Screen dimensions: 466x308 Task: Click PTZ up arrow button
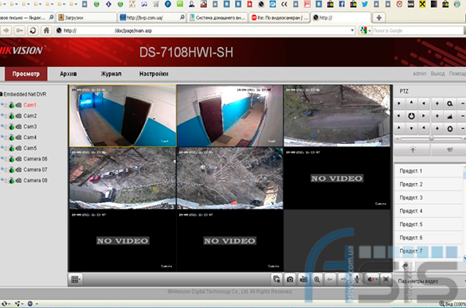(411, 103)
